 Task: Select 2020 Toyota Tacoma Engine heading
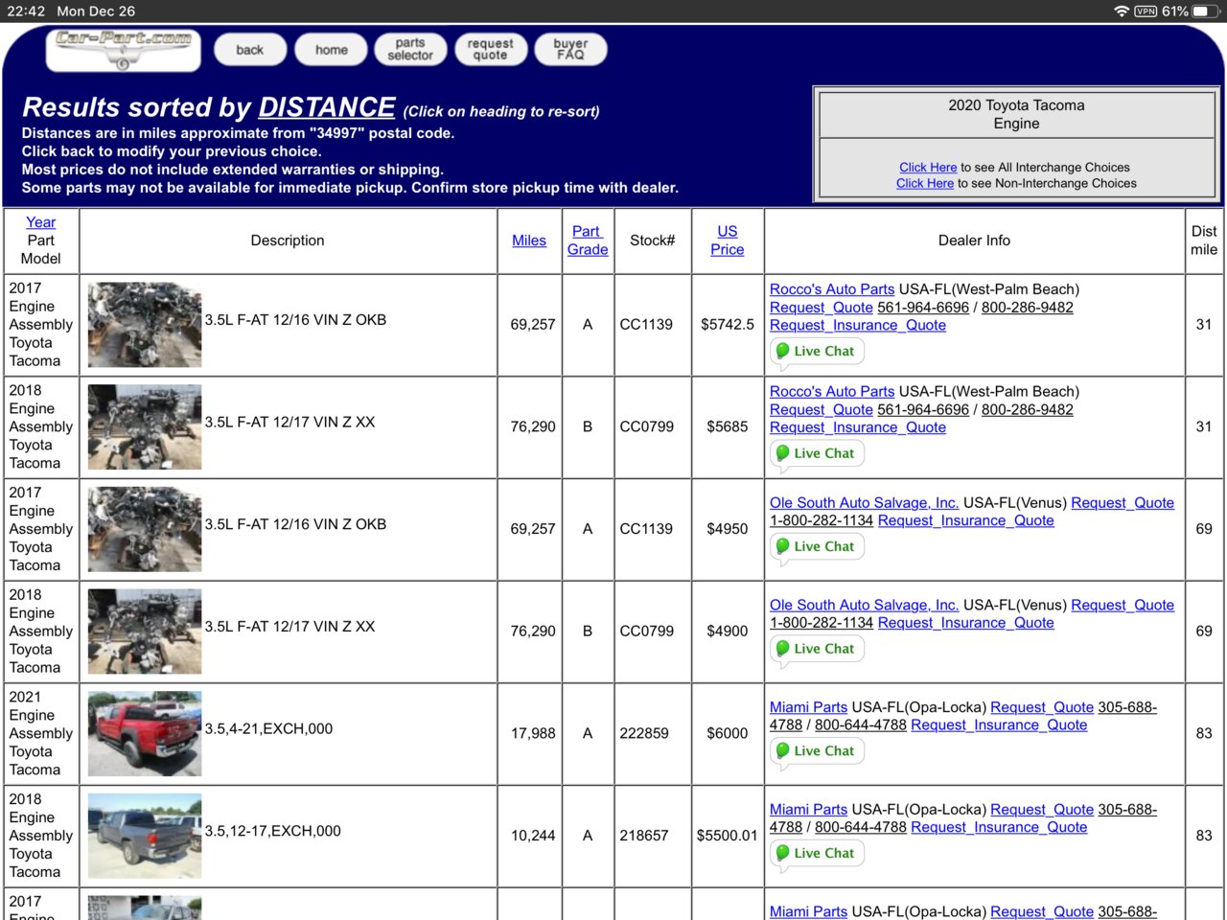pos(1016,114)
